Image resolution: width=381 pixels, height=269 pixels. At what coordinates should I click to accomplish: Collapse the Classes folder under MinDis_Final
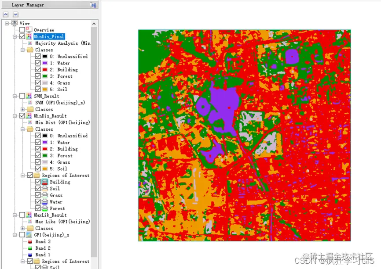coord(22,50)
